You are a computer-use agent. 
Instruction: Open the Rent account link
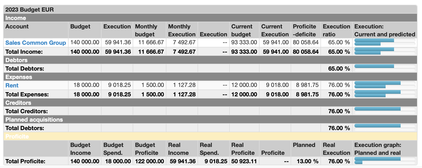12,85
